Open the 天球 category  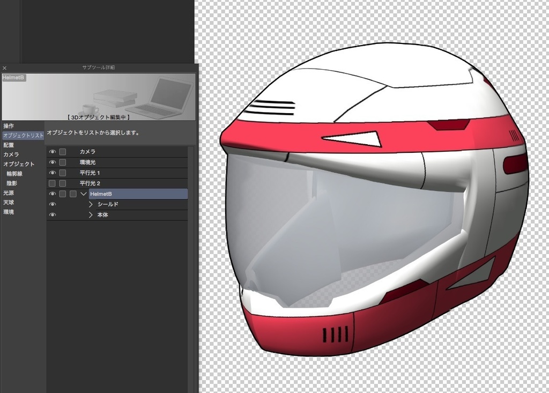click(x=9, y=203)
